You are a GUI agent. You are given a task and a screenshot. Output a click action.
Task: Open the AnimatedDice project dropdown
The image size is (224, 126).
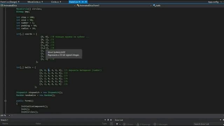(75, 6)
